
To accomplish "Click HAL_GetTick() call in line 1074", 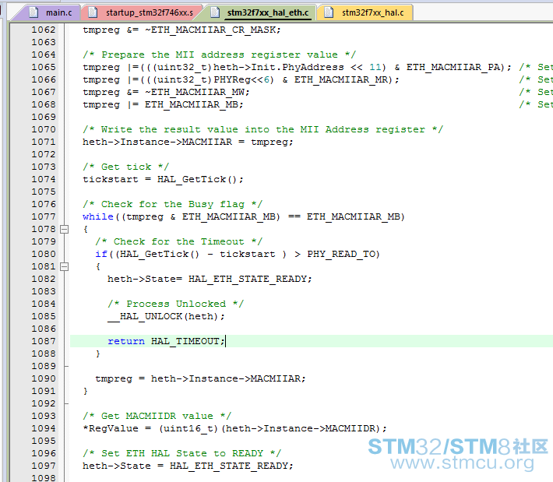I will tap(197, 179).
